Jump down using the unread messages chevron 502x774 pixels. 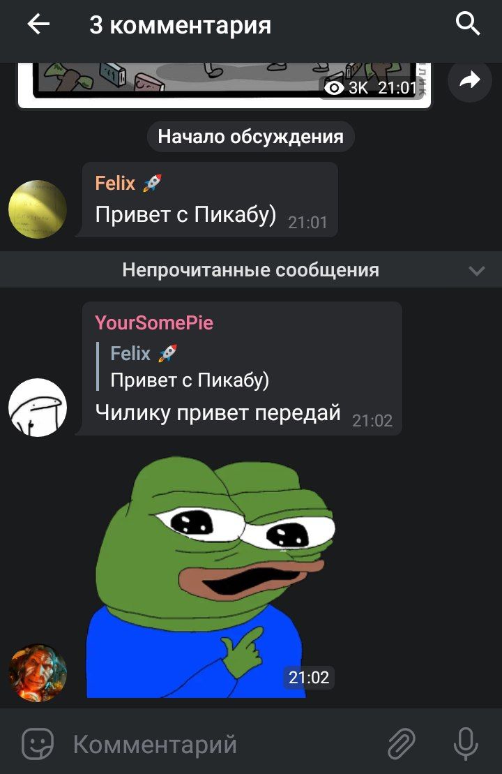(476, 271)
